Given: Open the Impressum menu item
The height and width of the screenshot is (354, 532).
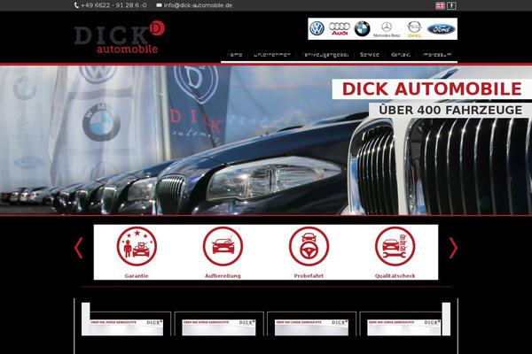Looking at the screenshot, I should point(437,55).
